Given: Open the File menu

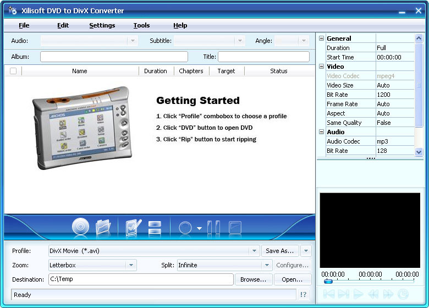Looking at the screenshot, I should 24,25.
